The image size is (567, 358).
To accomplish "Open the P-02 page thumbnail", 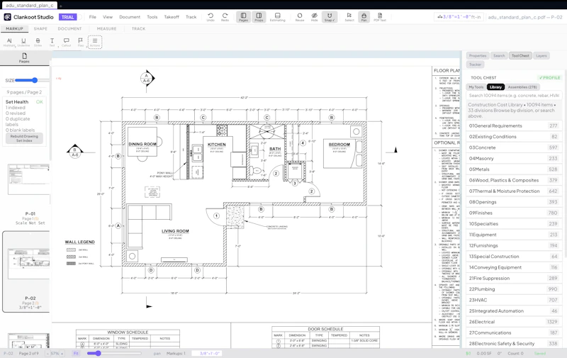I will click(x=29, y=263).
